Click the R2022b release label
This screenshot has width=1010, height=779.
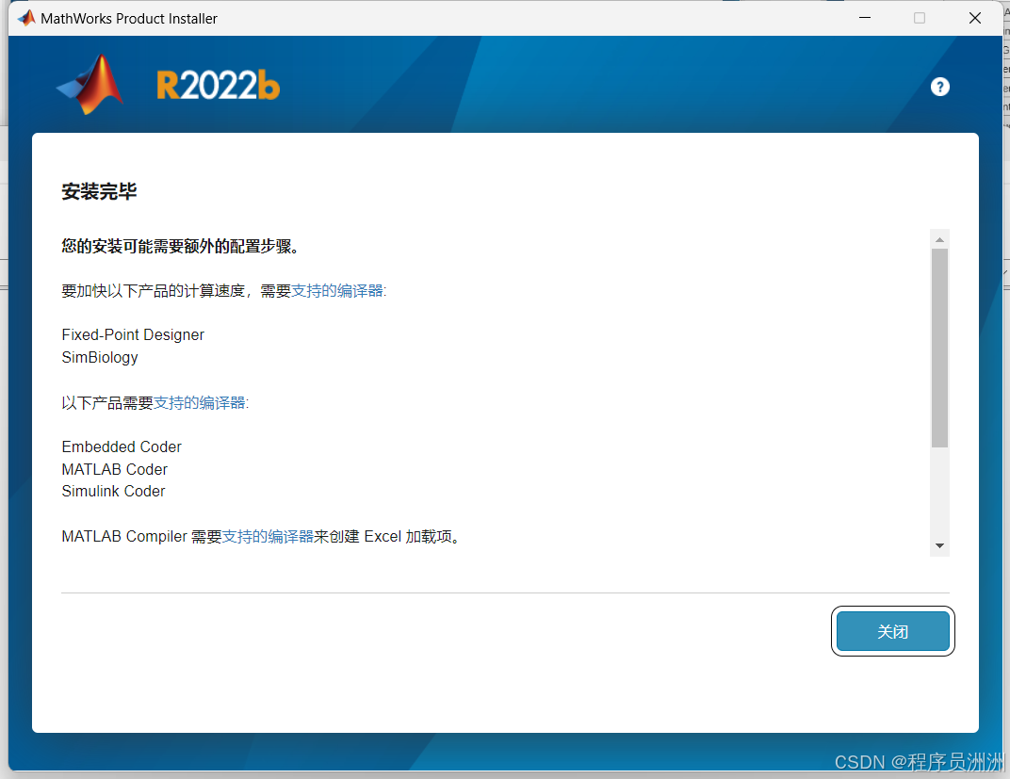219,85
